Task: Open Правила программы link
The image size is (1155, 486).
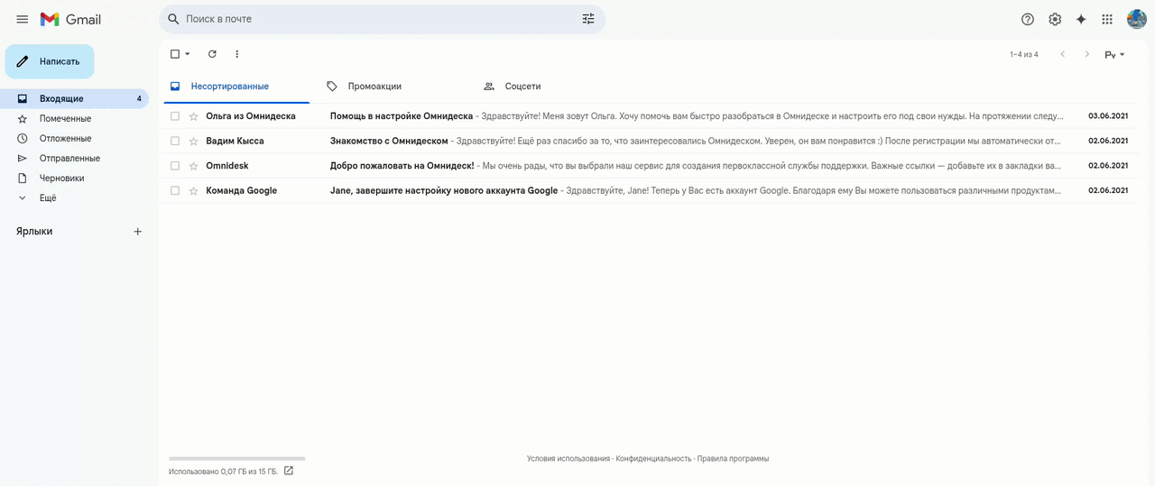Action: coord(733,459)
